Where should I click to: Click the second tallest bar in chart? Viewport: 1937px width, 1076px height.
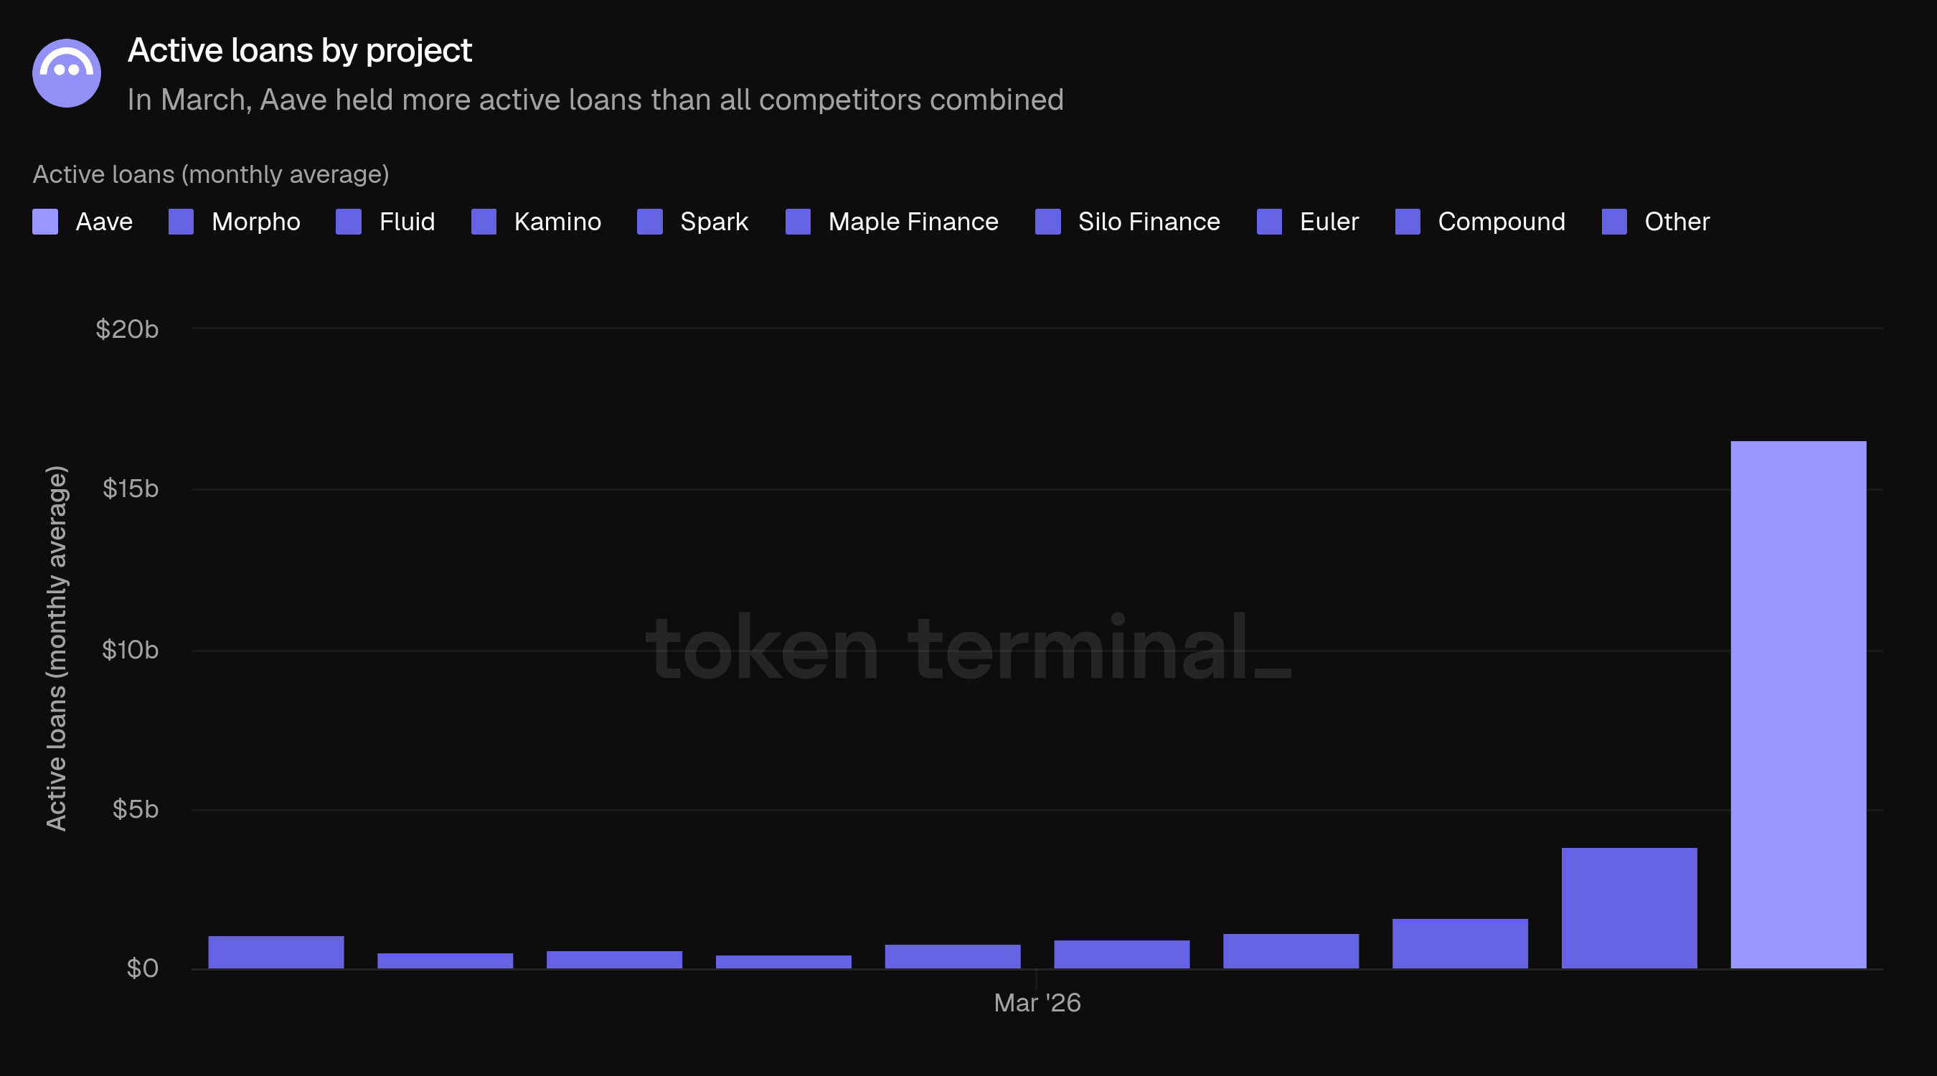click(1629, 908)
